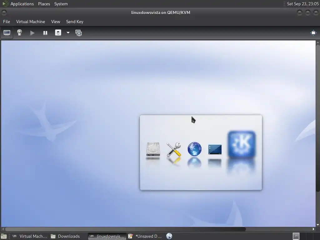Click the horizontal scrollbar of VM display
Image resolution: width=320 pixels, height=240 pixels.
point(125,229)
